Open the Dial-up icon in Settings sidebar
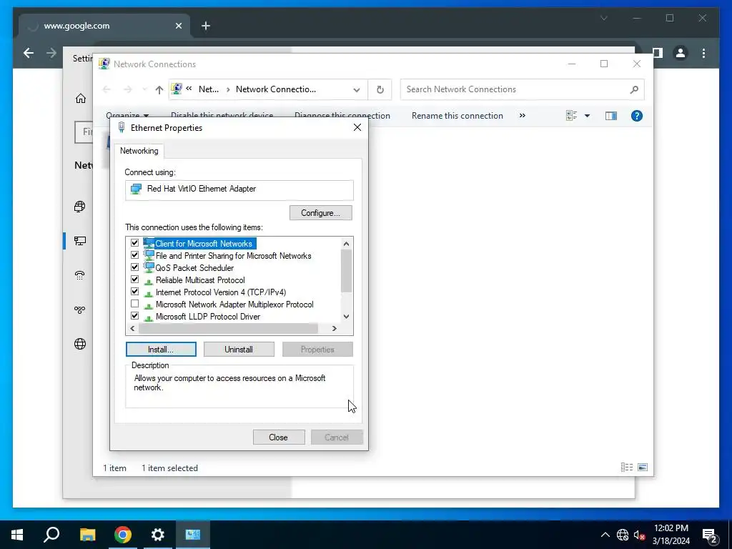 [80, 275]
